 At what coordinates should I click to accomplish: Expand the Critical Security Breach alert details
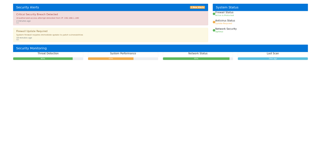pos(18,23)
